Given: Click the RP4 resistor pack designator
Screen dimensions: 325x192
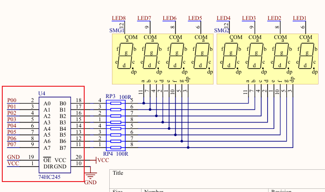Looking at the screenshot, I should point(108,154).
